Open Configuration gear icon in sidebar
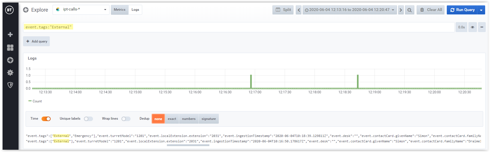 click(10, 73)
